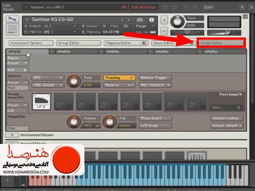255x191 pixels.
Task: Collapse the InstrumentBuses section arrow
Action: click(x=12, y=135)
